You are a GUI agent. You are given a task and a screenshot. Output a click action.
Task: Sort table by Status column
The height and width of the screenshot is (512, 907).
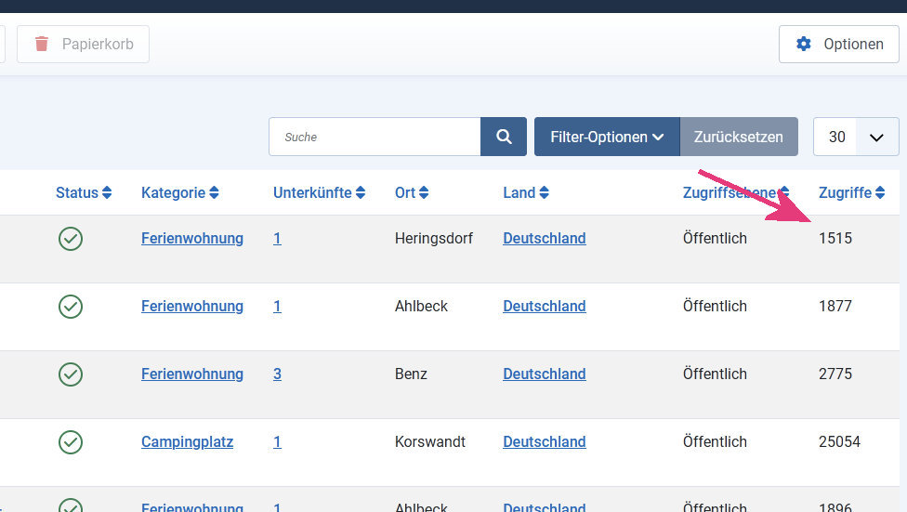(x=84, y=193)
